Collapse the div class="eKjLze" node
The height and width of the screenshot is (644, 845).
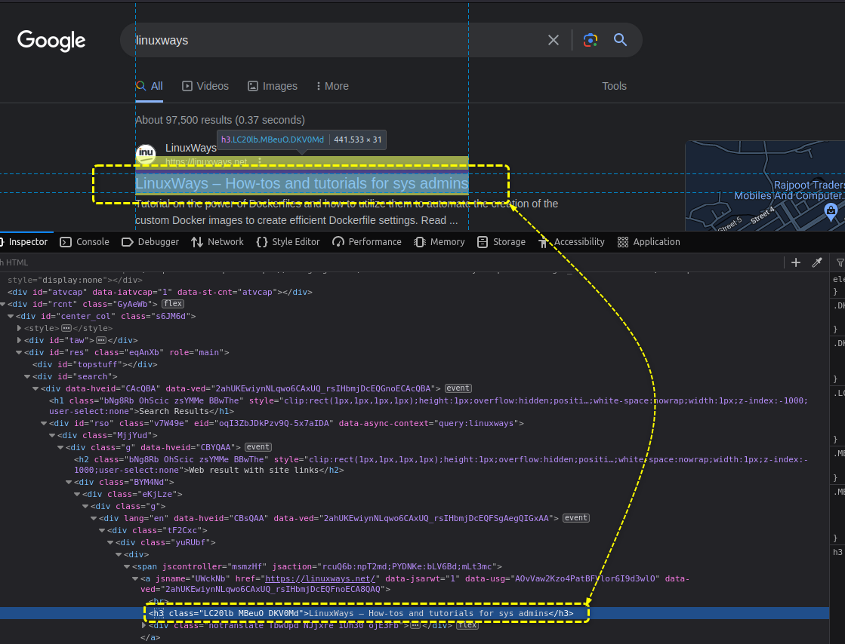click(x=76, y=494)
